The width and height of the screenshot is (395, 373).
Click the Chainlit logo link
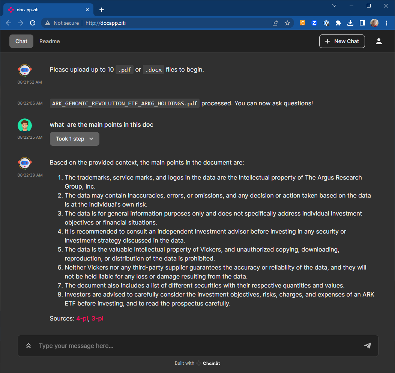tap(209, 363)
